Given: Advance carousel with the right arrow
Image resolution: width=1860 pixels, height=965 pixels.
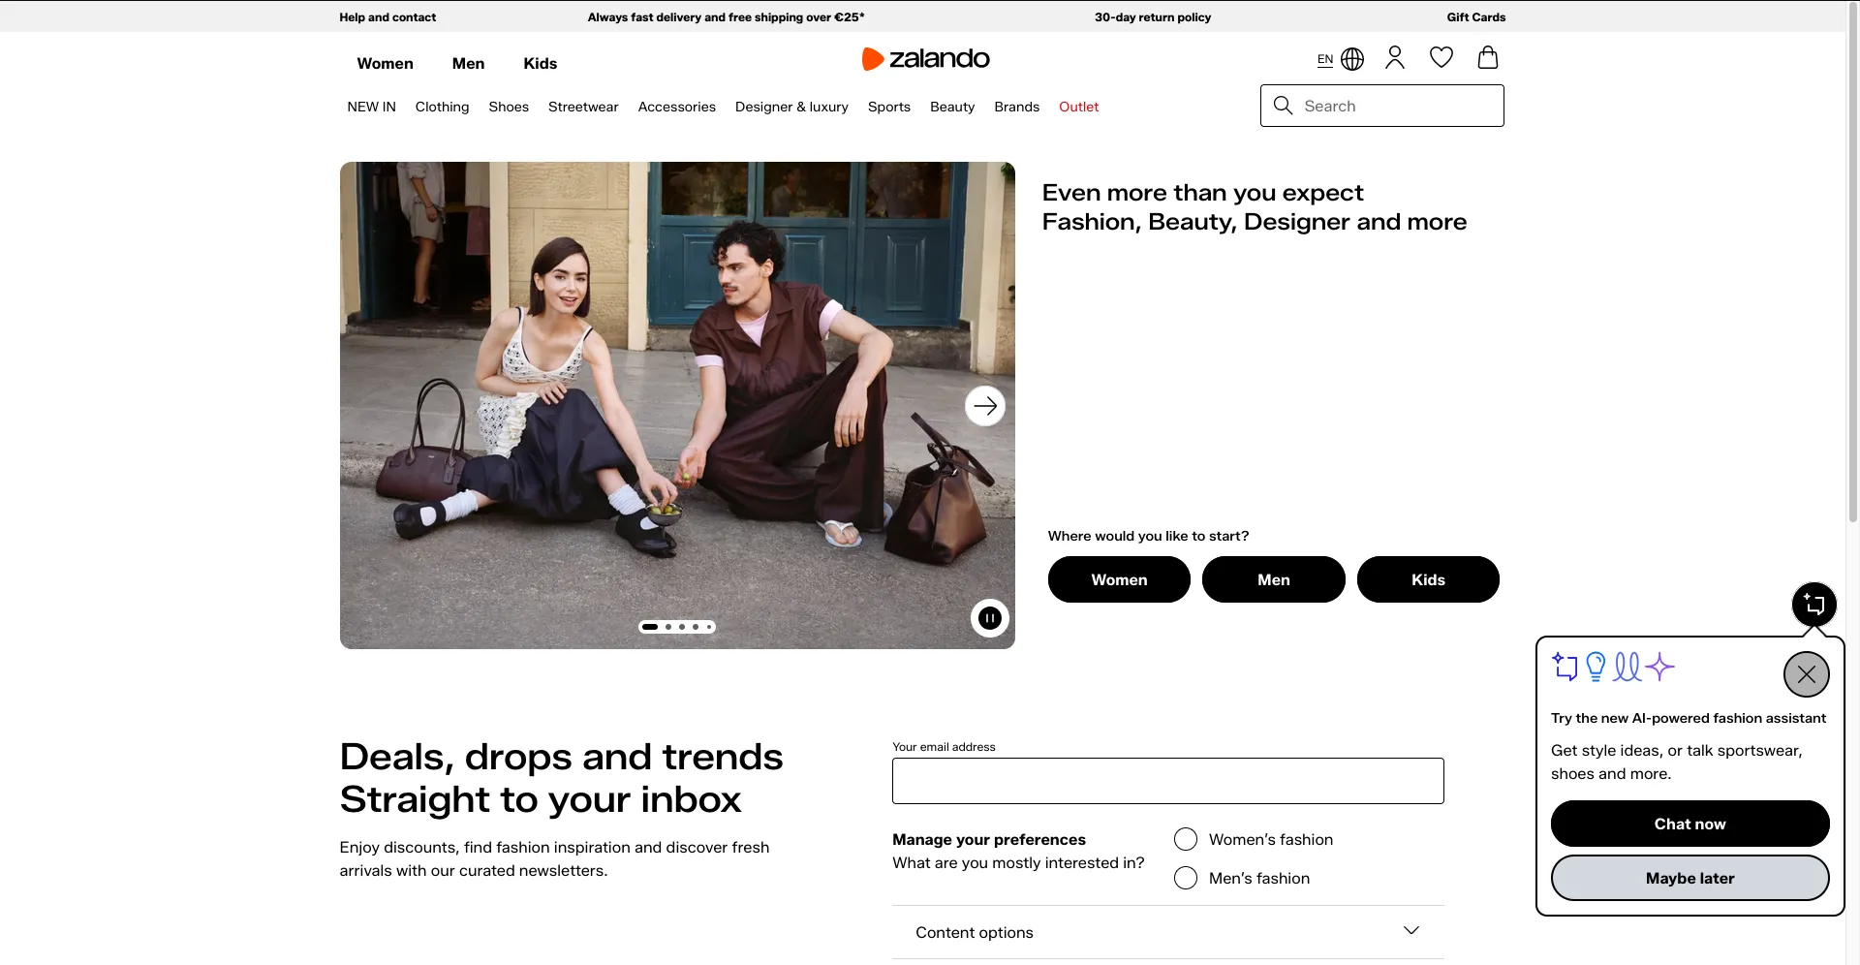Looking at the screenshot, I should tap(985, 406).
